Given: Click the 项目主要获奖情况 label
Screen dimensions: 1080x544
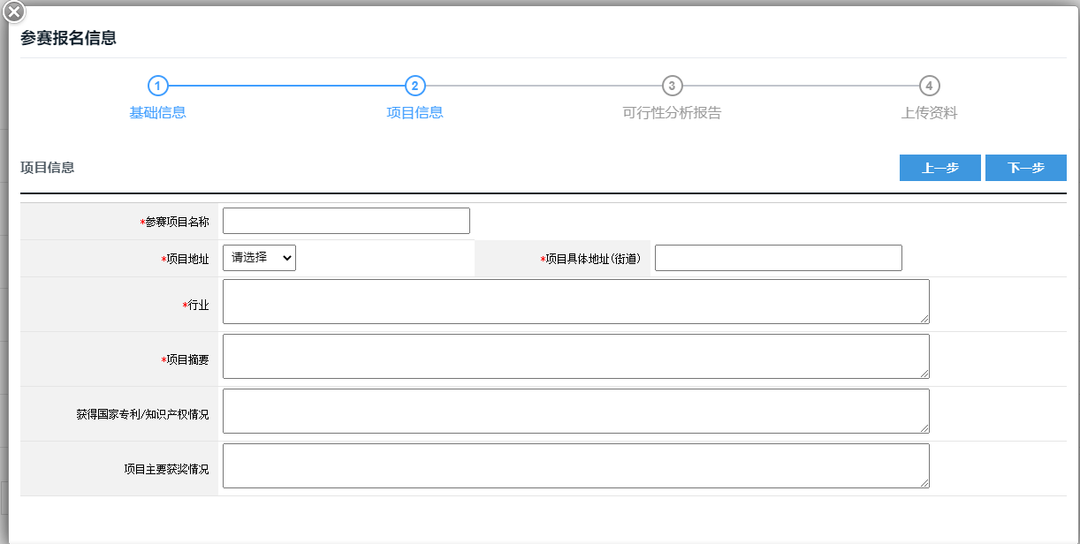Looking at the screenshot, I should 167,470.
